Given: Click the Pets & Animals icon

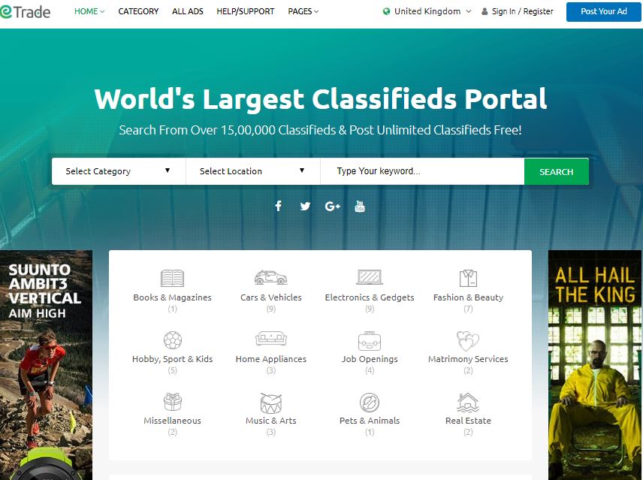Looking at the screenshot, I should 370,402.
